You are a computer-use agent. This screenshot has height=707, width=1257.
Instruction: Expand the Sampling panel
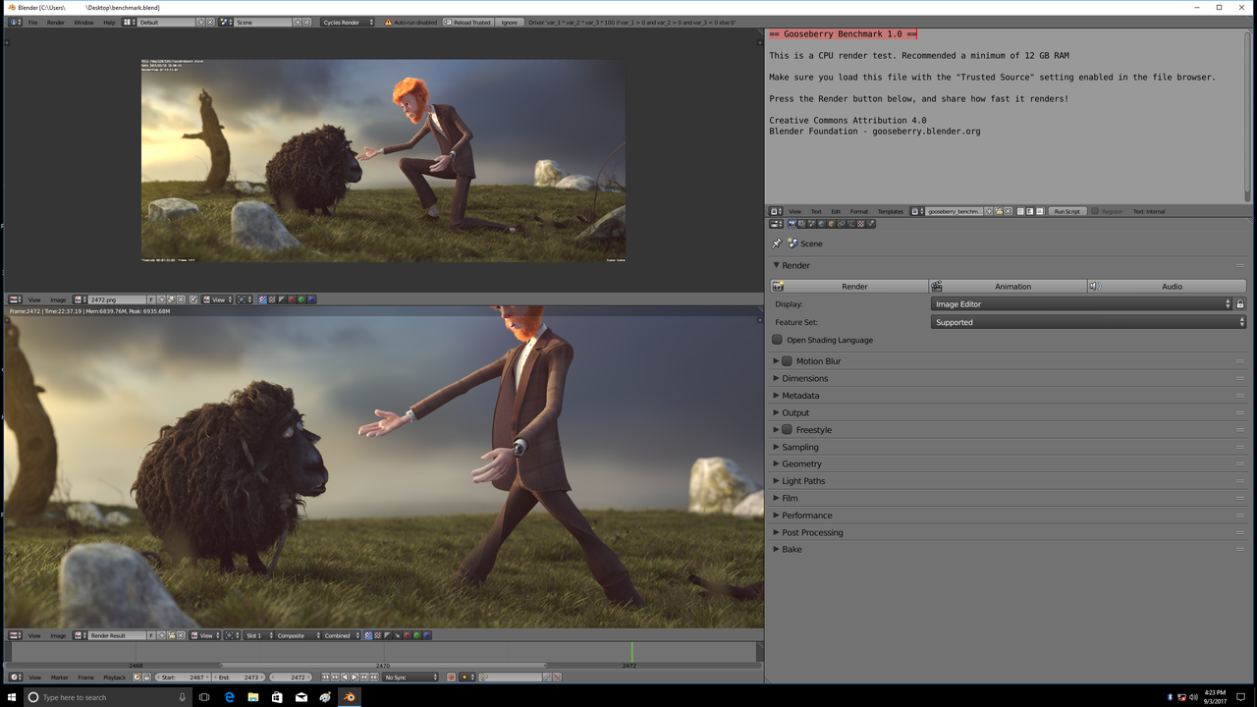click(799, 447)
